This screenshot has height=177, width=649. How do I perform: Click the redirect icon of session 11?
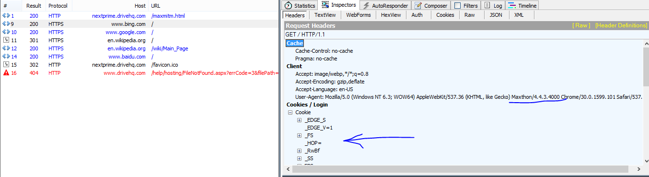coord(6,40)
